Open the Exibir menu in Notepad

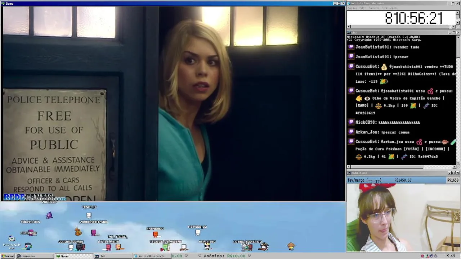click(x=384, y=8)
